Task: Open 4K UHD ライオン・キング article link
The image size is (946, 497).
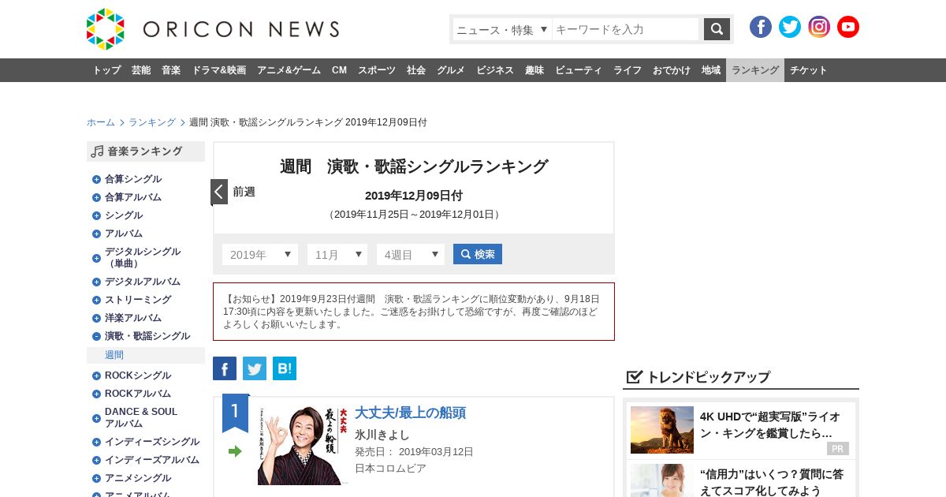Action: click(770, 425)
